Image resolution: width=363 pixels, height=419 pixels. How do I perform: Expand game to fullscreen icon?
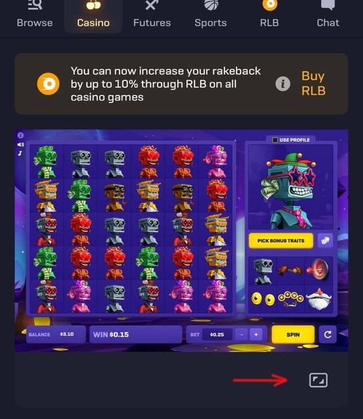point(318,380)
